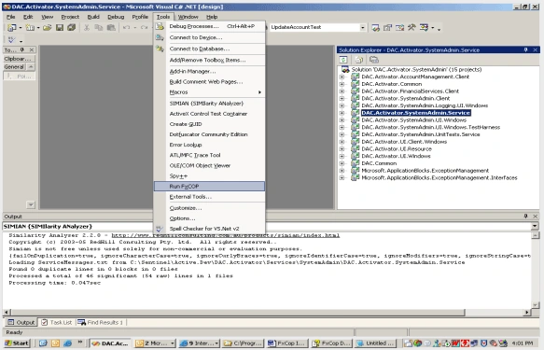Open External Tools from Tools menu
This screenshot has height=350, width=544.
[209, 197]
